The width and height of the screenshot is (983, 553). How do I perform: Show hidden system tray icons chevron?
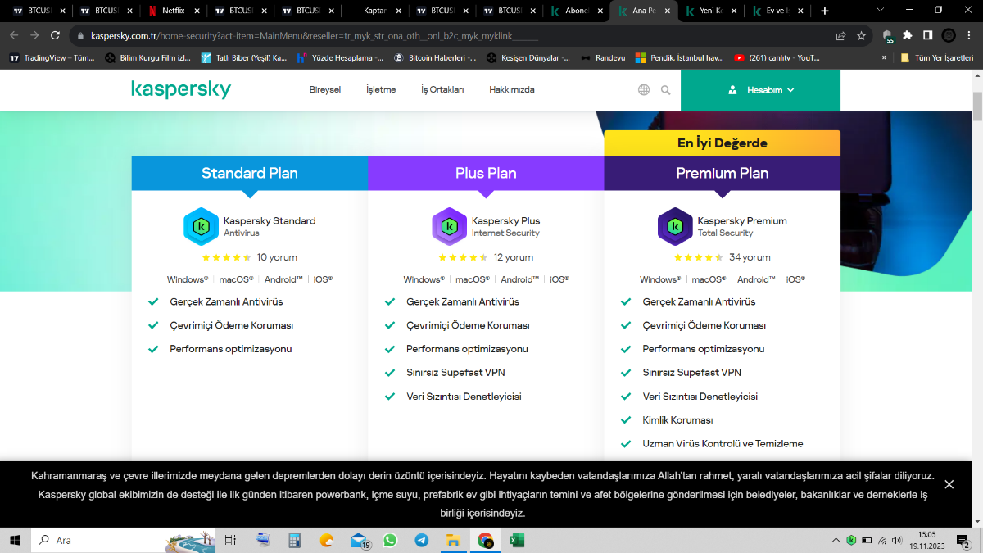tap(836, 541)
